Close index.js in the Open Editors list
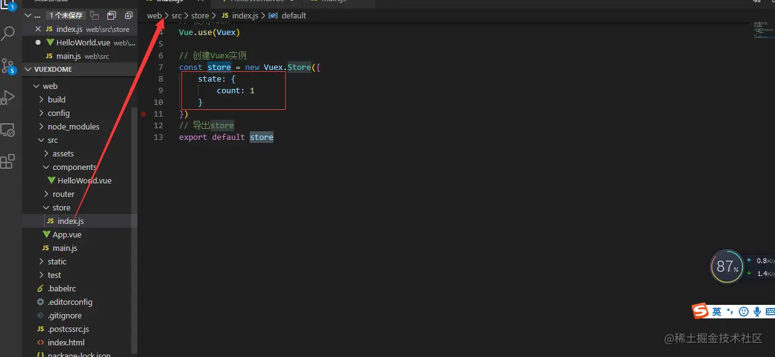Screen dimensions: 775x357 tap(38, 29)
